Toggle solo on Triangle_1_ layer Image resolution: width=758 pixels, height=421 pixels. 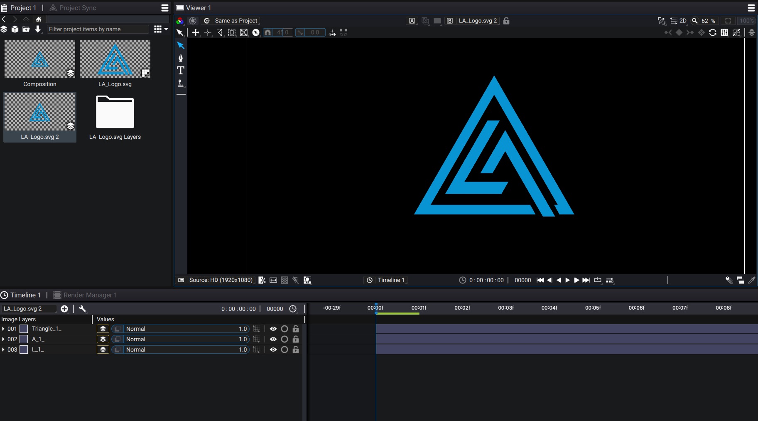[285, 329]
